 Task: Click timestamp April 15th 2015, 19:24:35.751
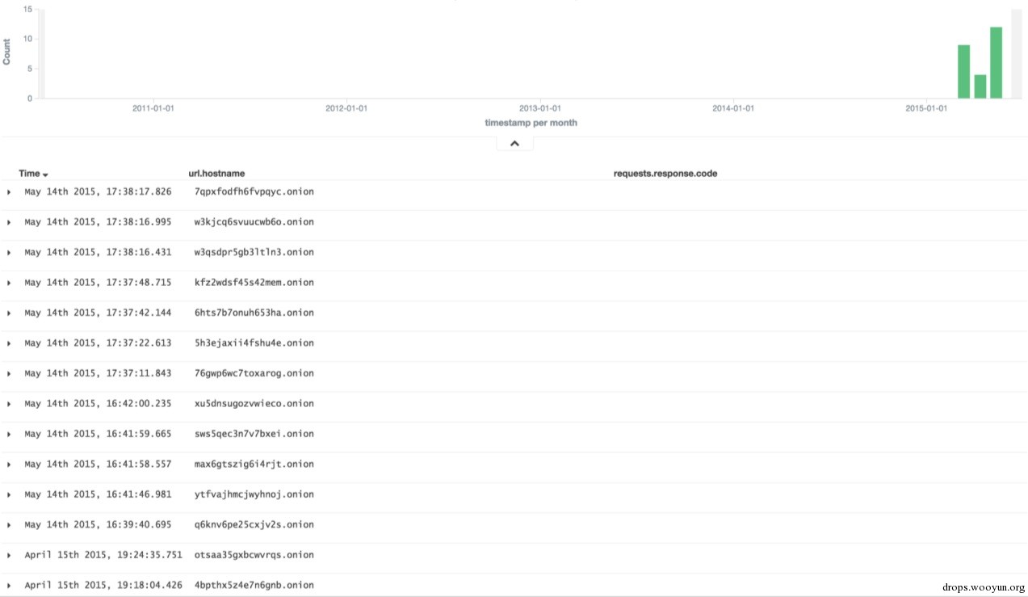click(x=103, y=555)
